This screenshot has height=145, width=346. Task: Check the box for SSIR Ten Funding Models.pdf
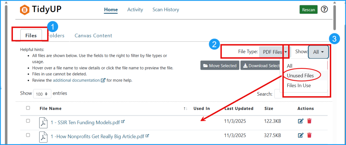28,121
